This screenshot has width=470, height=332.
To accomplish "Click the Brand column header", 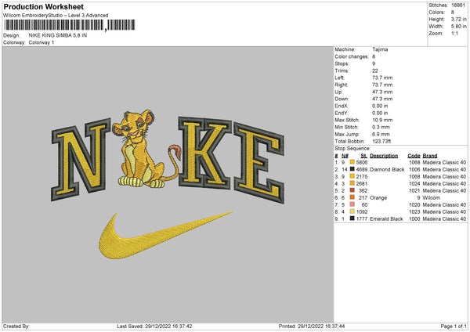I will tap(430, 156).
